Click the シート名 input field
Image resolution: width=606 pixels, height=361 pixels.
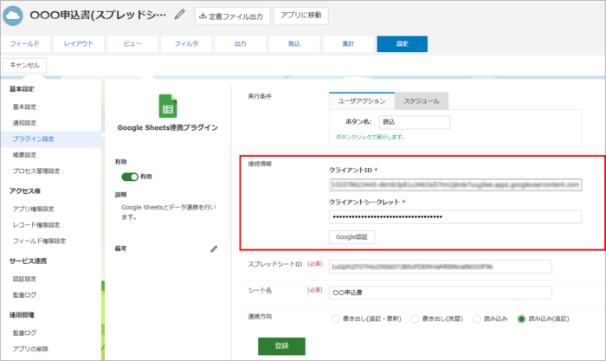coord(440,293)
